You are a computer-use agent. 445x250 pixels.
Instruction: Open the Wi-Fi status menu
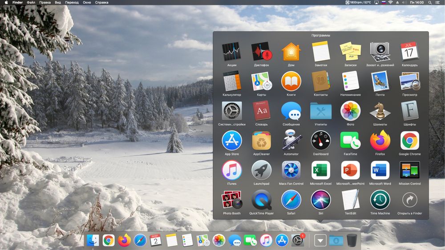point(391,3)
